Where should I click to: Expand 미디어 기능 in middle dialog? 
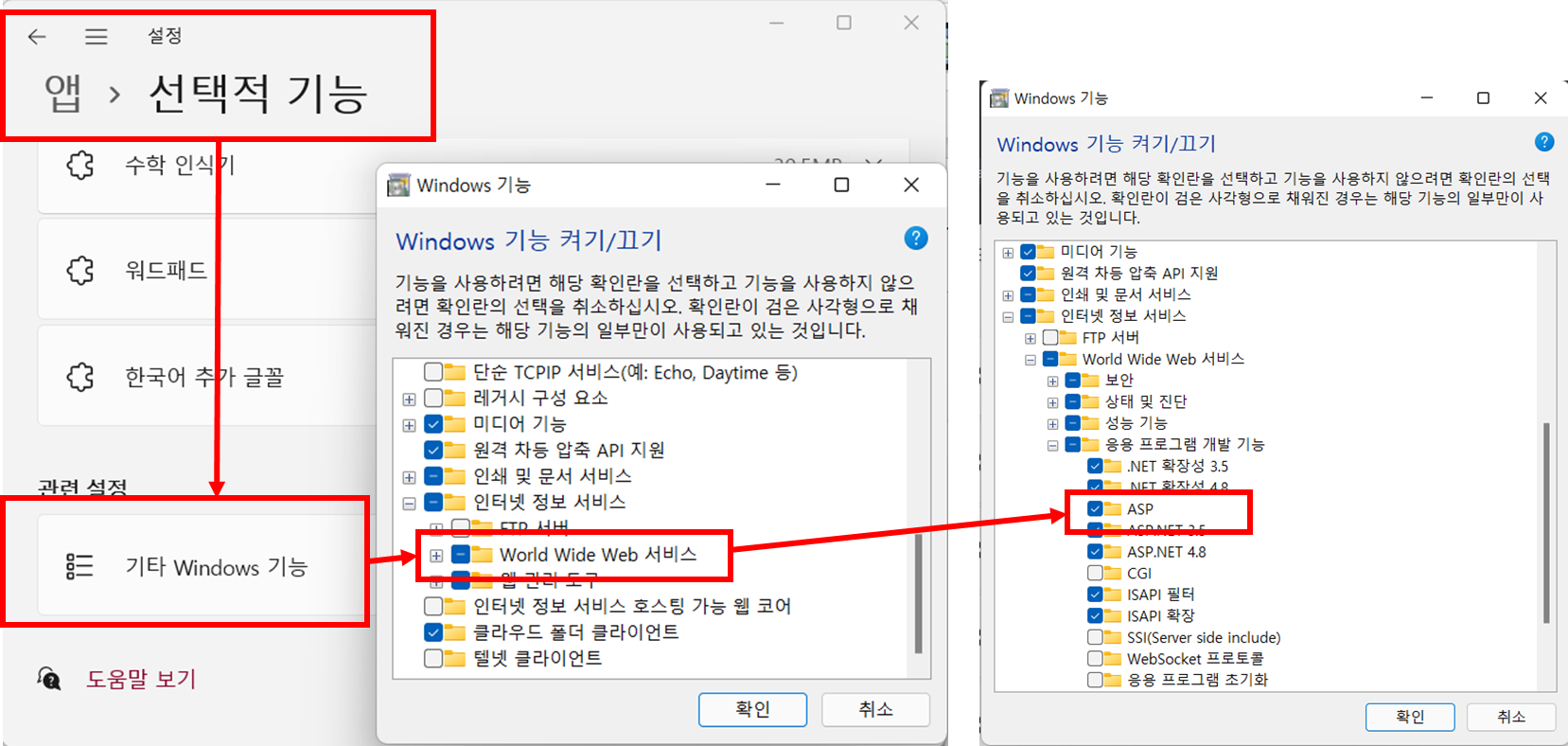coord(409,425)
